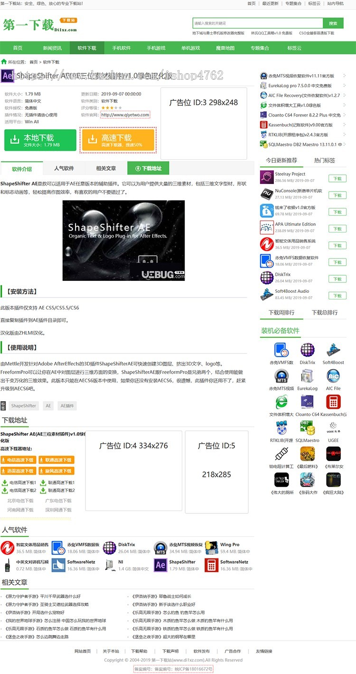
Task: Open the red Kassenbuch calculator icon in 装机必备软件
Action: [x=333, y=402]
